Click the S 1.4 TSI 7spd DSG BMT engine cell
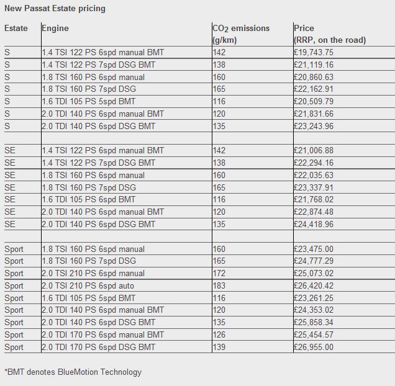The image size is (395, 386). coord(99,65)
